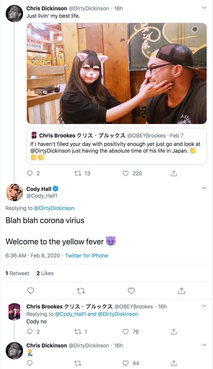
Task: Like Chris Dickinson's emoji reply with 44 likes
Action: coord(126,363)
